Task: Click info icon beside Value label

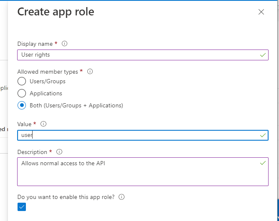Action: [43, 124]
